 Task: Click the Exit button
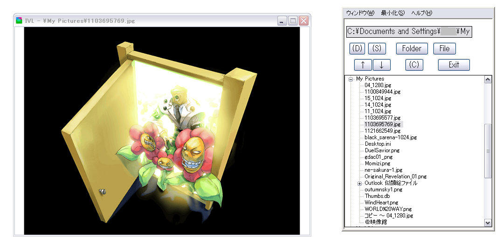coord(454,65)
